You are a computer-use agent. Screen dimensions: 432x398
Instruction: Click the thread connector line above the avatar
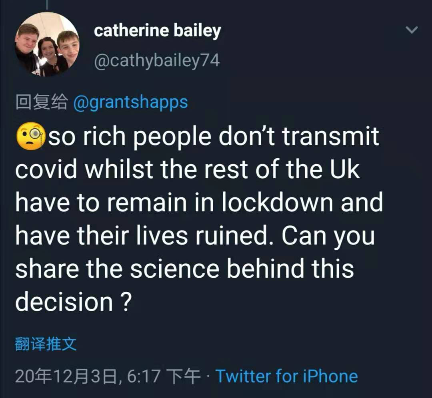pyautogui.click(x=47, y=4)
